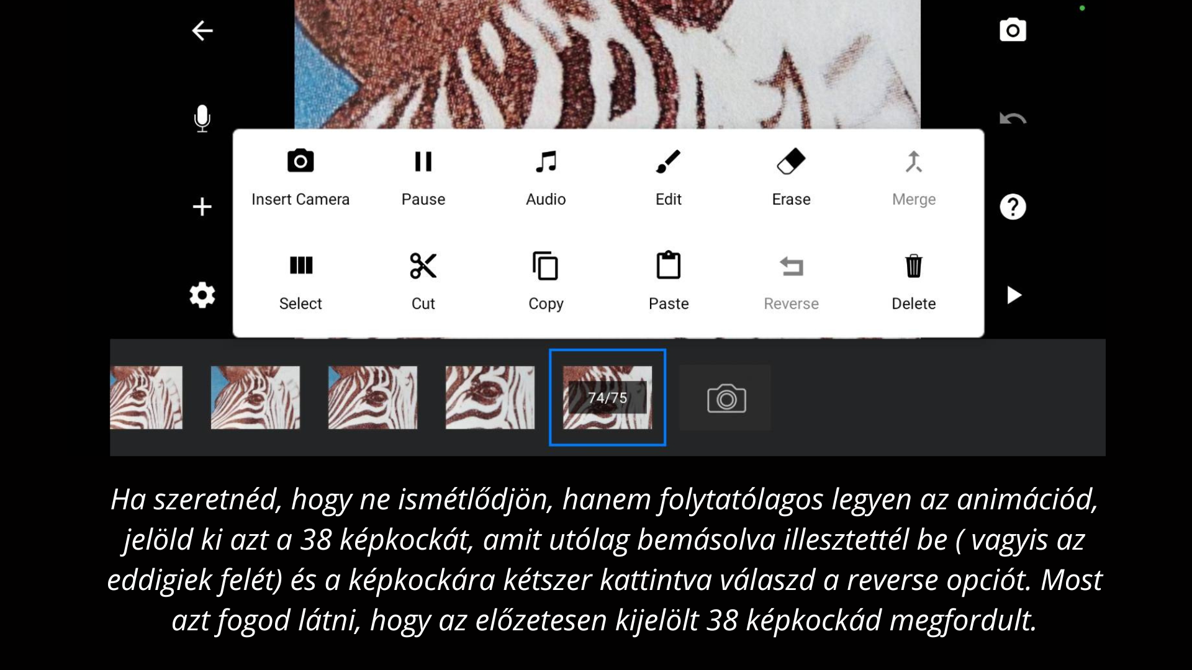Viewport: 1192px width, 670px height.
Task: Click the play button to preview
Action: pos(1014,295)
